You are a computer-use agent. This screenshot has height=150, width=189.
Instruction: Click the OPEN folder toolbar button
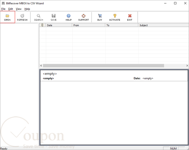[x=7, y=17]
